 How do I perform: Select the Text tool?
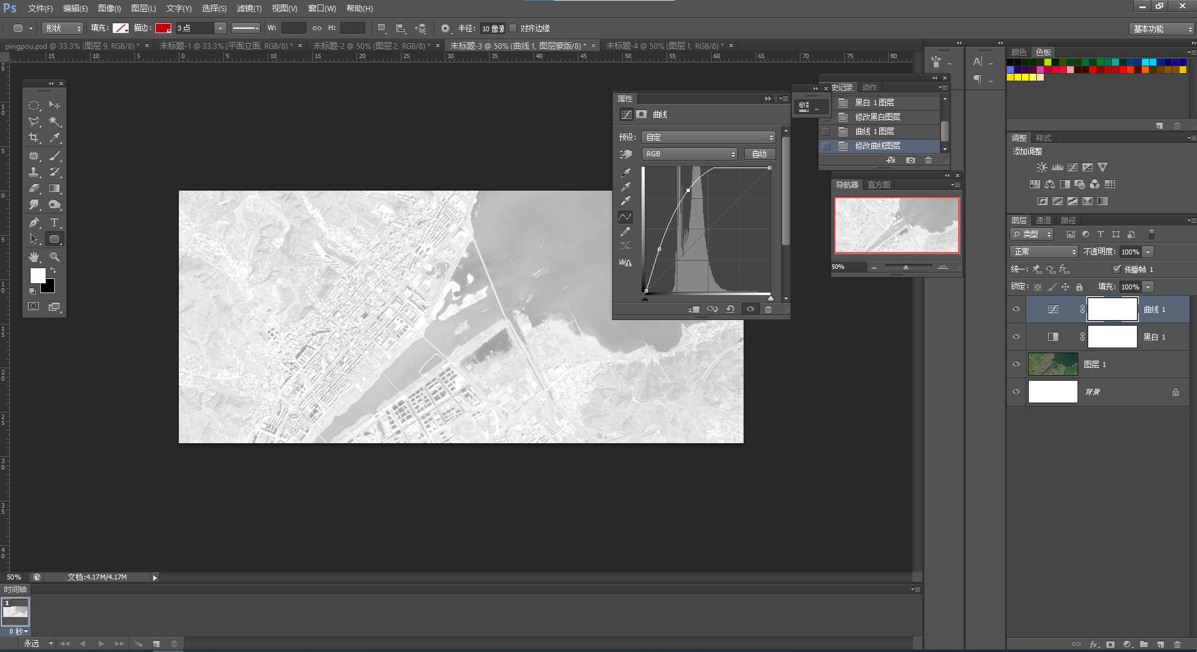[54, 223]
